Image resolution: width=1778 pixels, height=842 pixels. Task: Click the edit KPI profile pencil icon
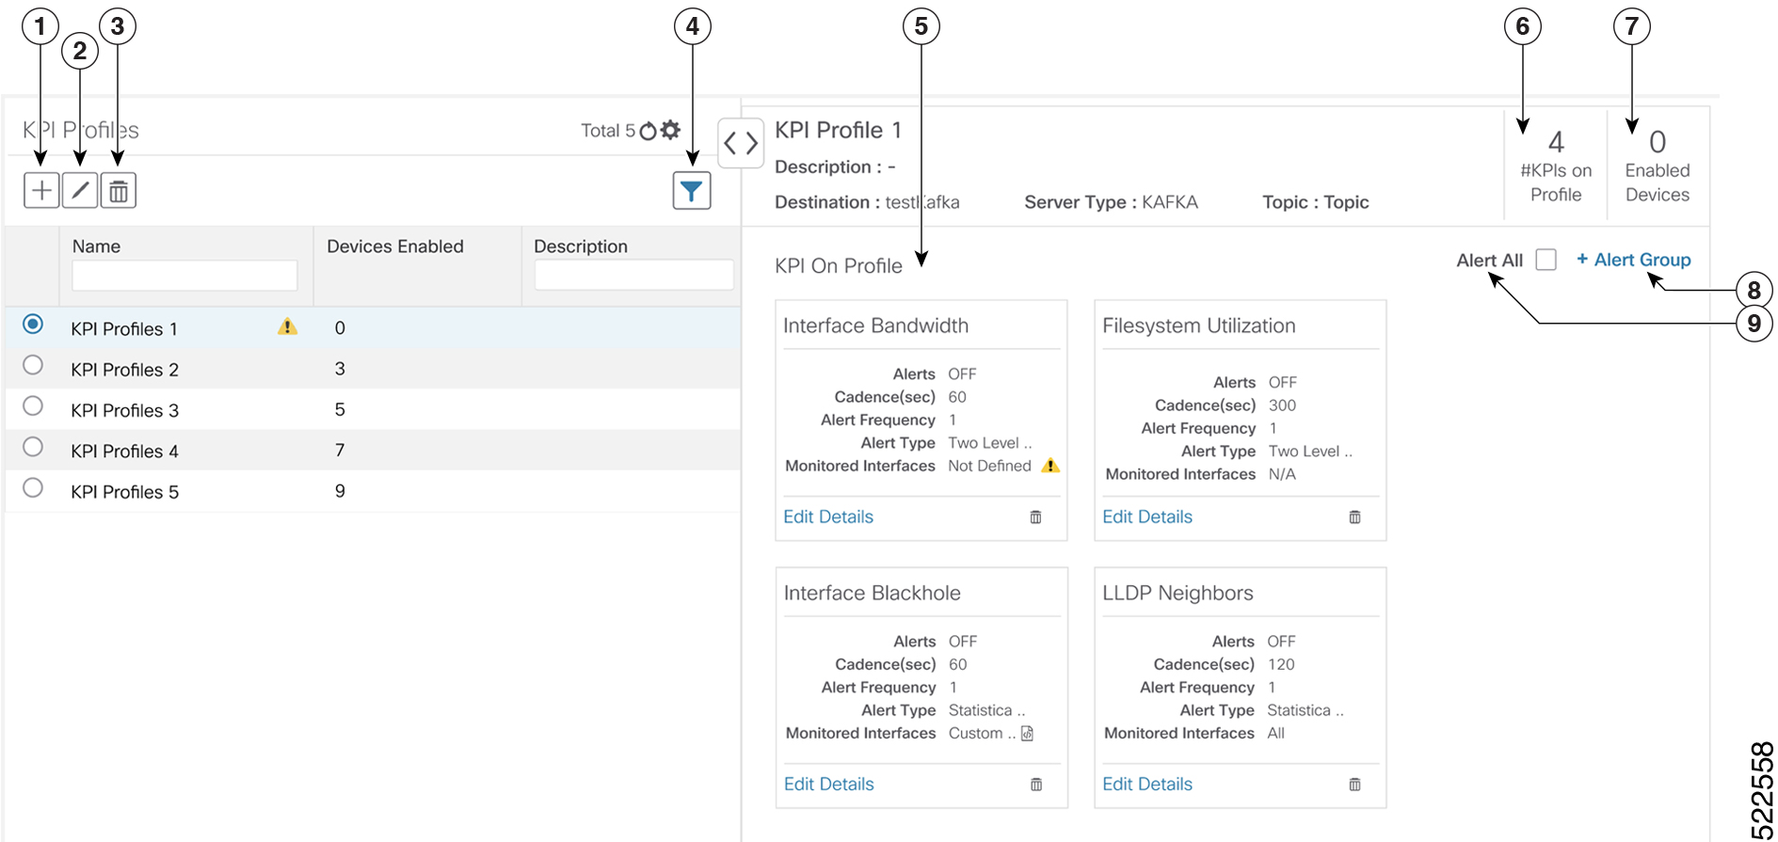tap(80, 191)
